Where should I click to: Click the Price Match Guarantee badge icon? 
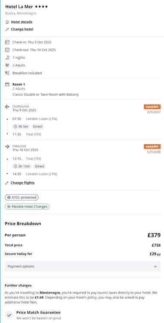(9, 315)
